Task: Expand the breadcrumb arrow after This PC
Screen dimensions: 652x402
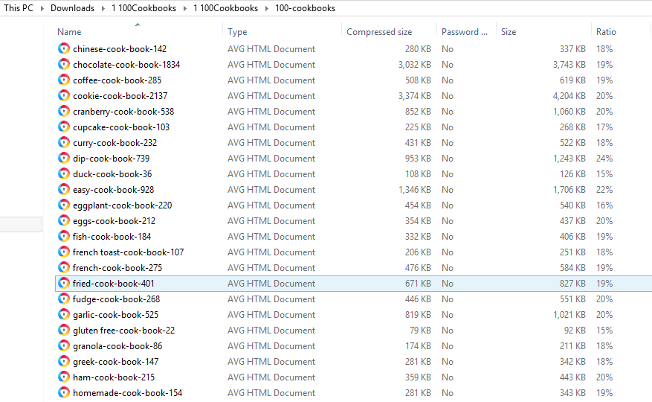Action: [42, 8]
